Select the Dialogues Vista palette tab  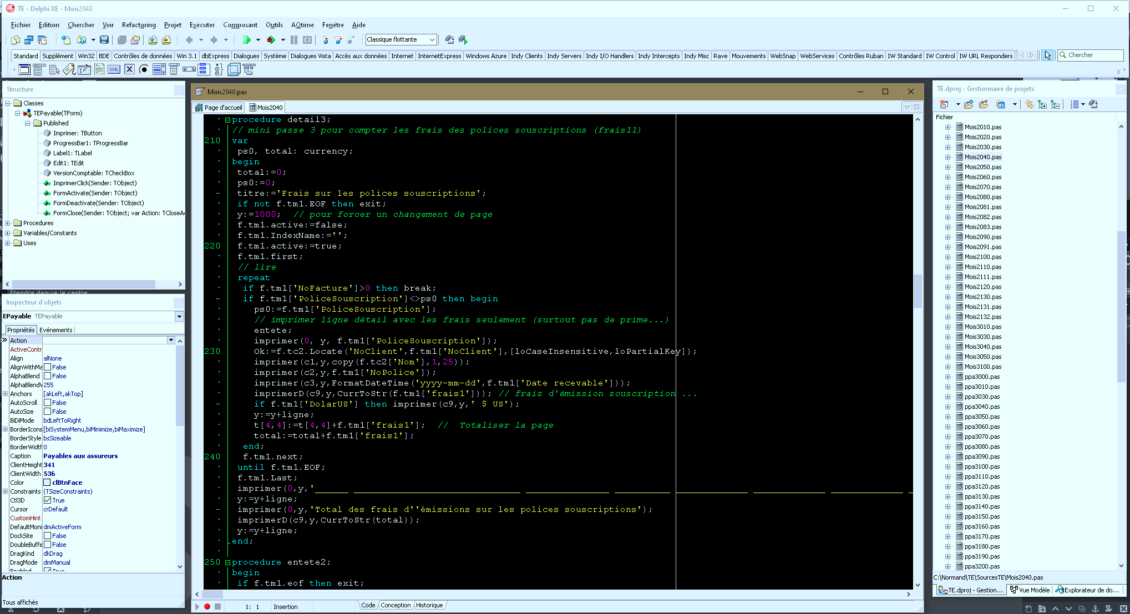311,56
